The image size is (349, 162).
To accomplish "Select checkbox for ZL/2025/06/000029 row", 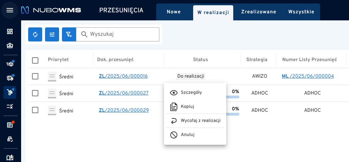I will click(35, 110).
